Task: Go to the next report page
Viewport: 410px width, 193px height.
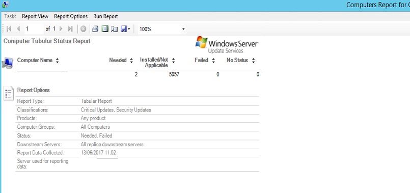Action: click(x=61, y=29)
